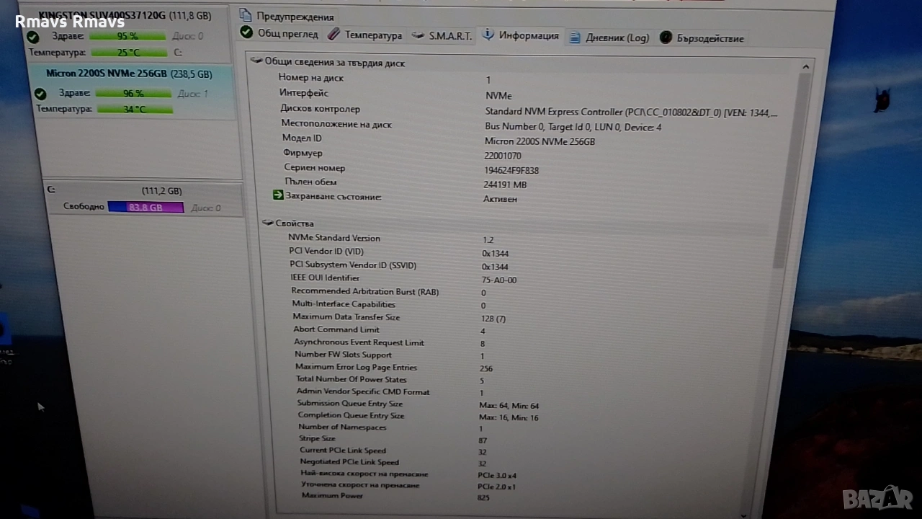Switch to the Температура tab
Viewport: 922px width, 519px height.
coord(364,35)
